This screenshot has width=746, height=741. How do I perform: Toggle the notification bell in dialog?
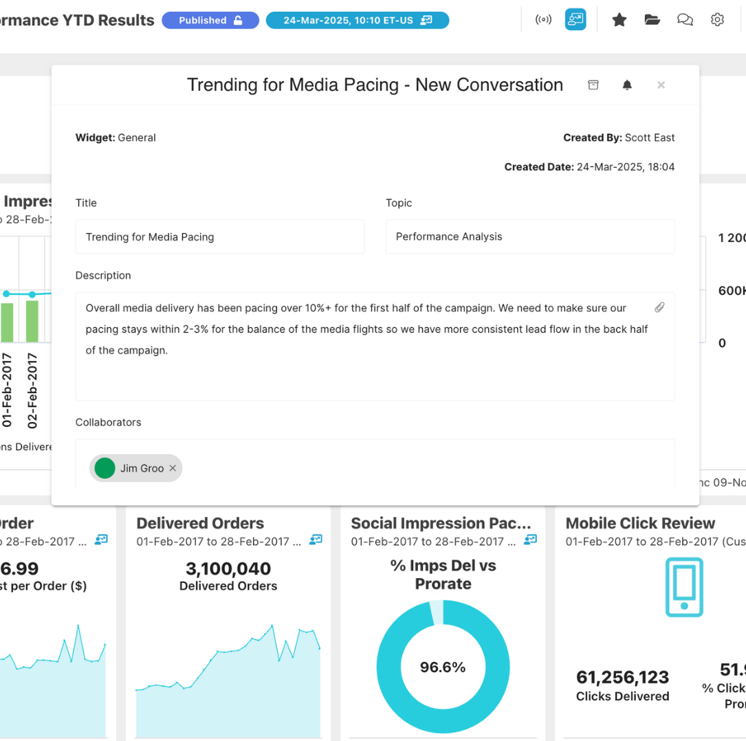(627, 85)
